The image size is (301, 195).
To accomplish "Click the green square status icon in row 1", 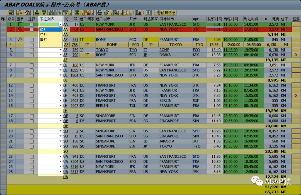I will (20, 24).
